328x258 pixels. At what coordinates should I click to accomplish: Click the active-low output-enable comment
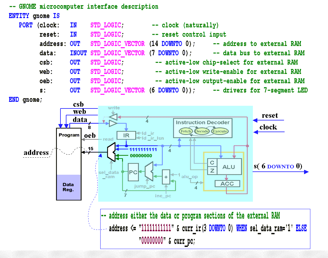click(x=230, y=81)
